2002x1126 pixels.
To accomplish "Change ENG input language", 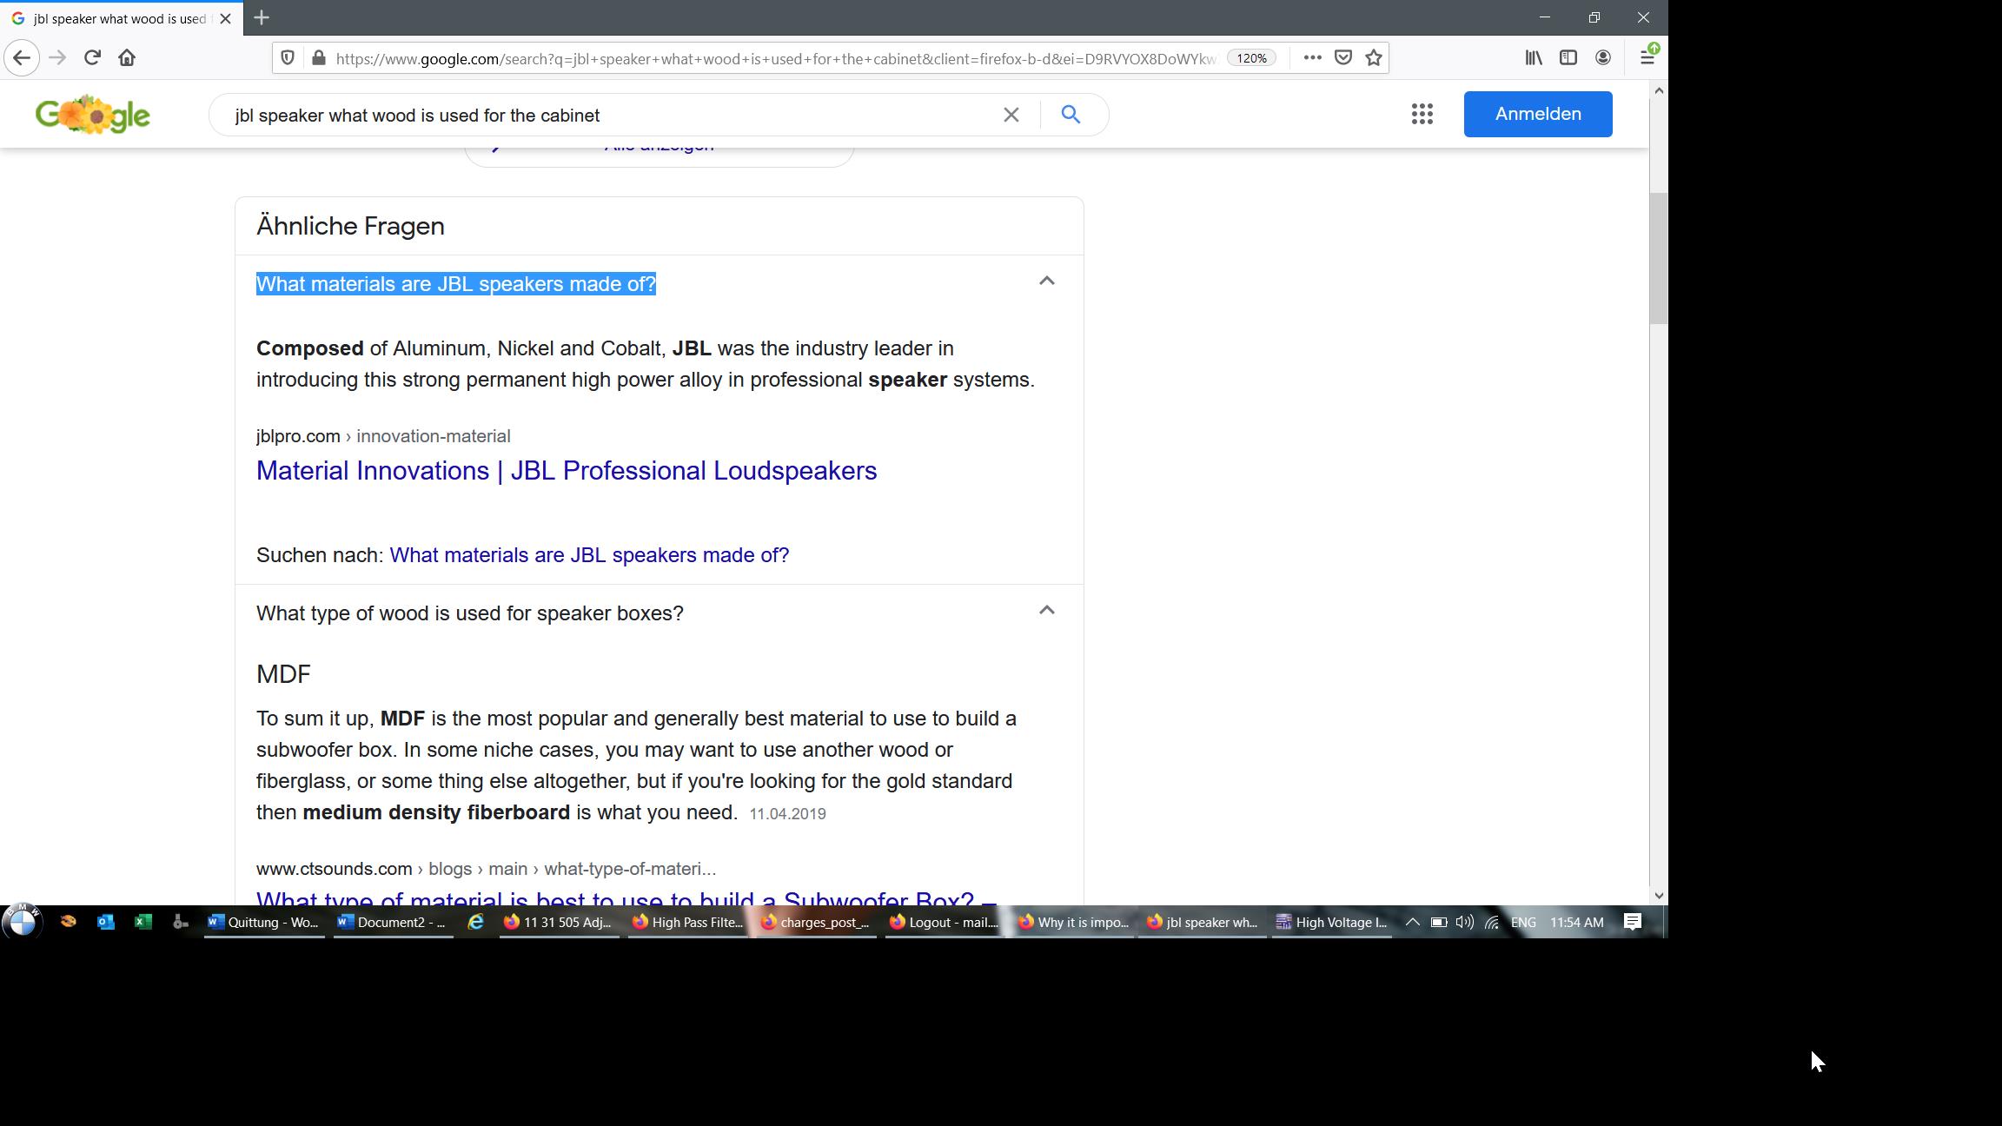I will [x=1523, y=922].
